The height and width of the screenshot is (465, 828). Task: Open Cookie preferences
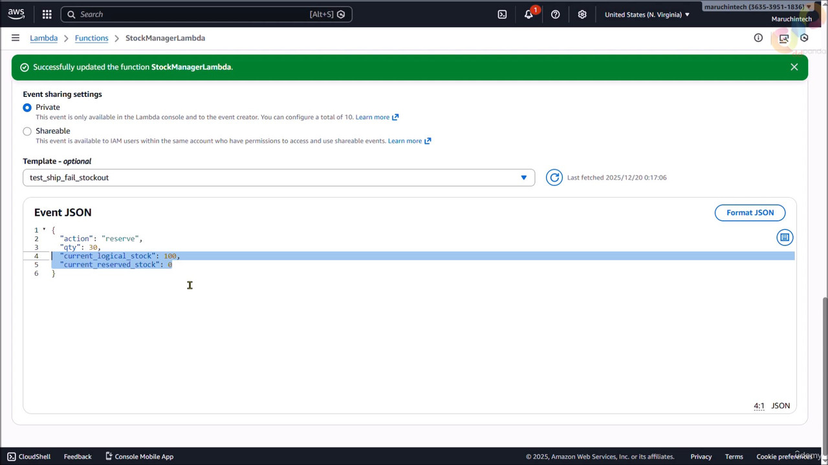[x=784, y=457]
